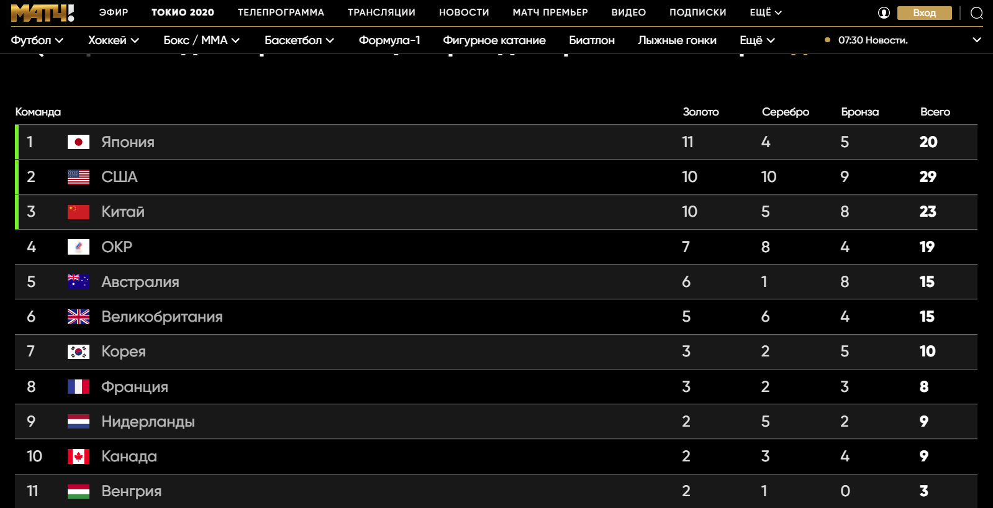This screenshot has height=508, width=993.
Task: Select the Австралия team name
Action: pos(140,282)
